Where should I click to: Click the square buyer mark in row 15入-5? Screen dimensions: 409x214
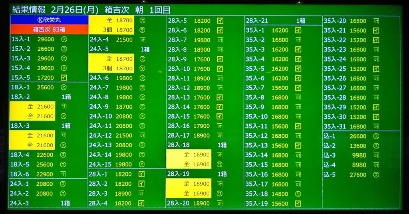click(63, 78)
